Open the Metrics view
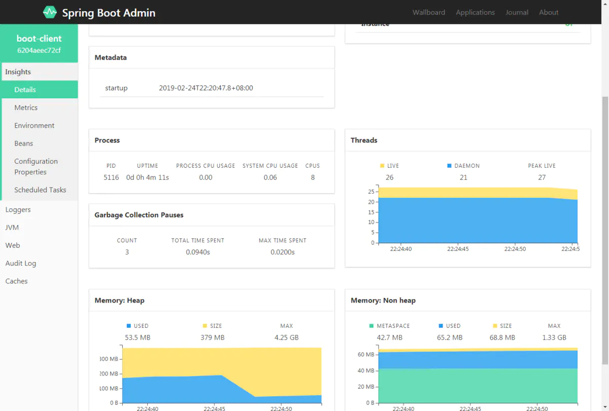This screenshot has height=411, width=609. 40,107
